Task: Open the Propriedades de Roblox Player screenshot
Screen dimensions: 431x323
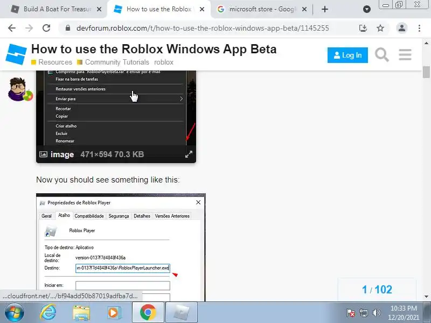Action: pos(121,247)
